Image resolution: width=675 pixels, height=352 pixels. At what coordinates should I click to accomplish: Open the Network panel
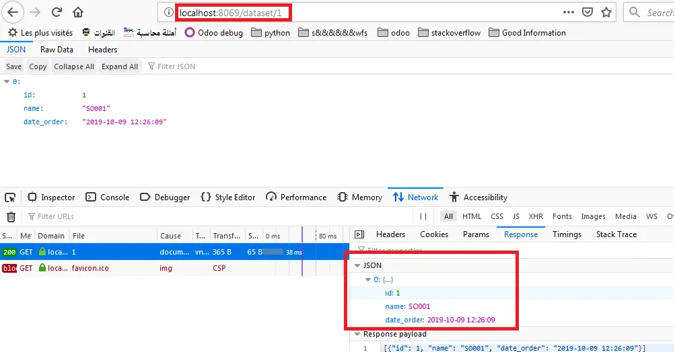coord(415,197)
